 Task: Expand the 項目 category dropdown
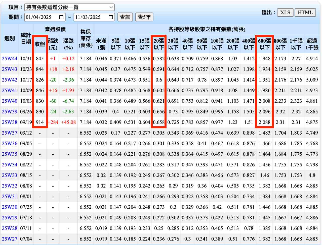coord(69,7)
